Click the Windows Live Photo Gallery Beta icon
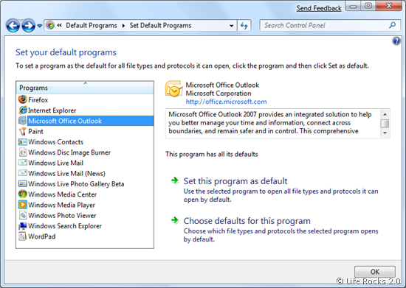406x288 pixels. click(x=23, y=183)
